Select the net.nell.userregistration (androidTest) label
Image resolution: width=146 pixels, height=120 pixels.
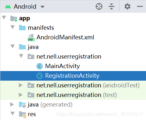(88, 85)
